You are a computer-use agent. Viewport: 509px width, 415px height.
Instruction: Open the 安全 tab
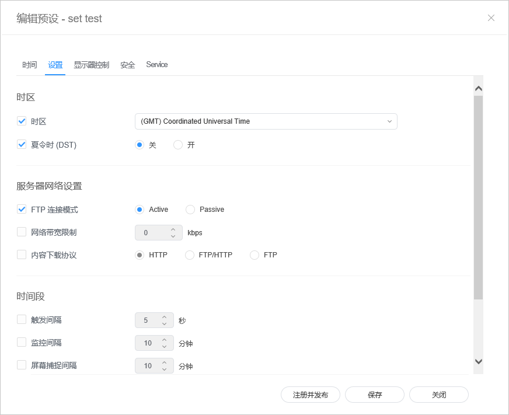[x=127, y=65]
